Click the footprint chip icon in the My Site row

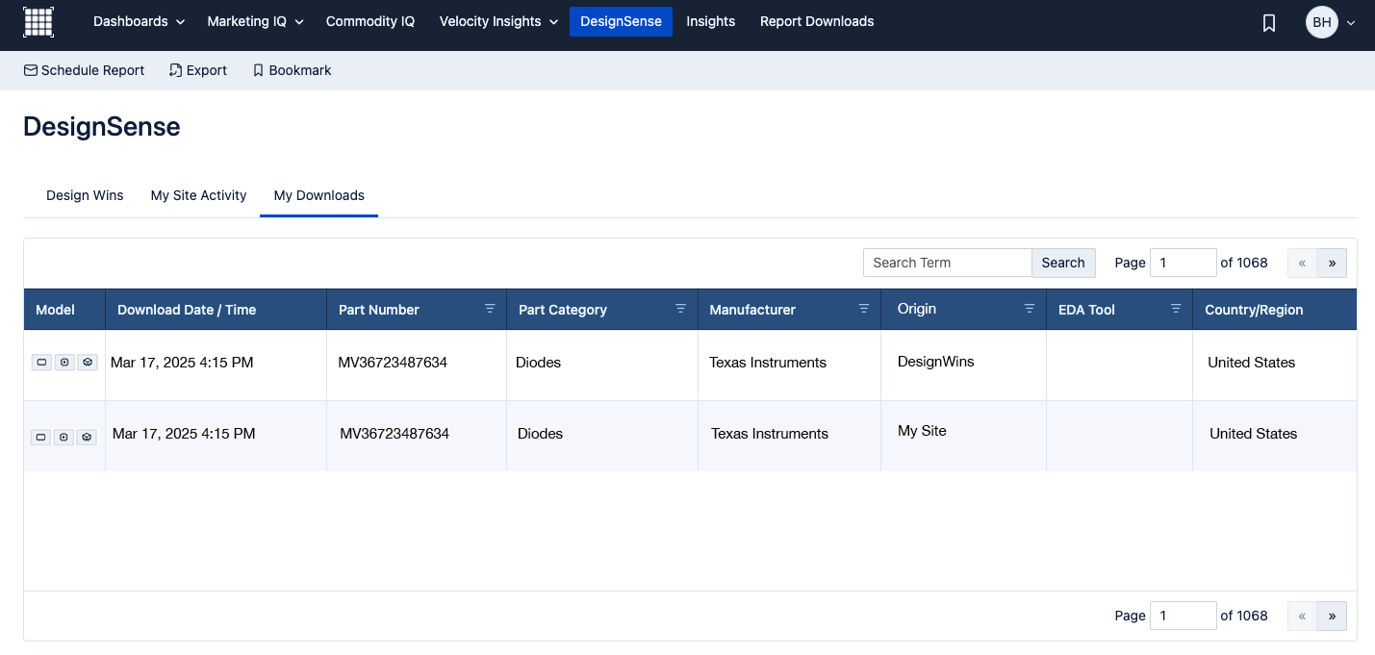pos(64,437)
